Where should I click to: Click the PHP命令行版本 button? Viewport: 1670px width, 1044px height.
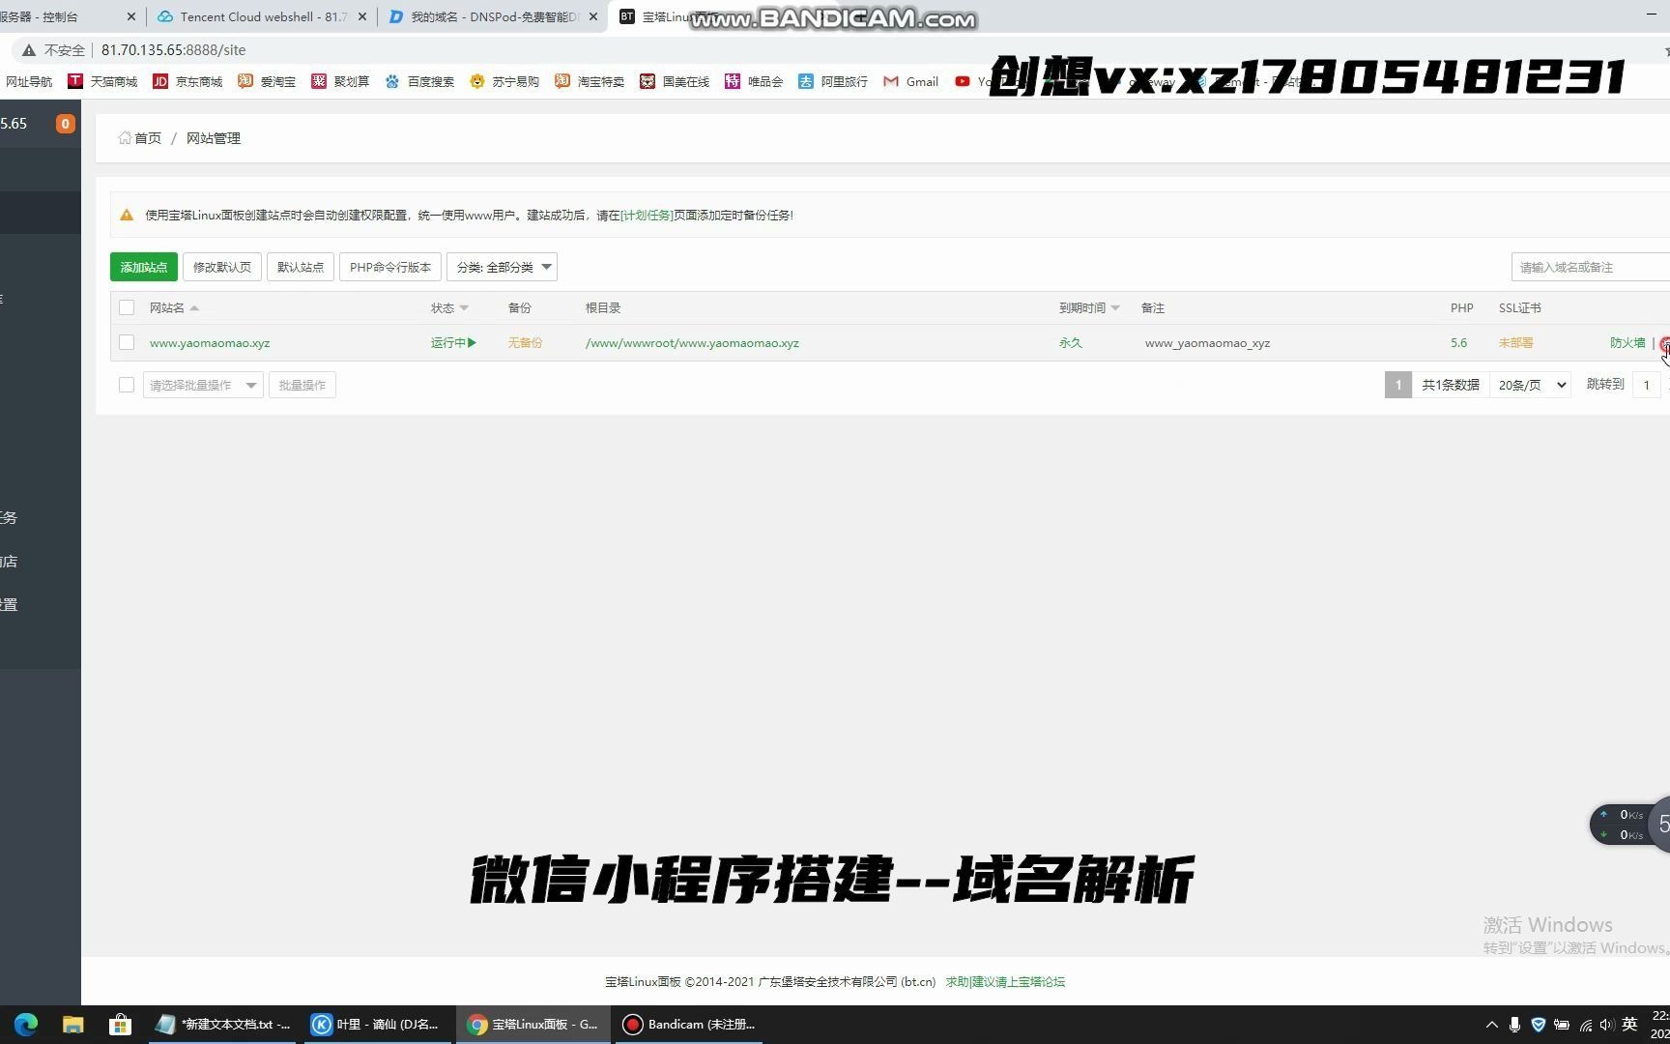coord(390,267)
